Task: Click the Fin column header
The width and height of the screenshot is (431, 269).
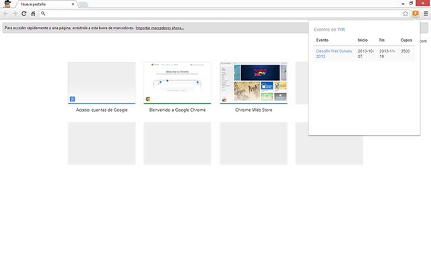Action: click(382, 40)
